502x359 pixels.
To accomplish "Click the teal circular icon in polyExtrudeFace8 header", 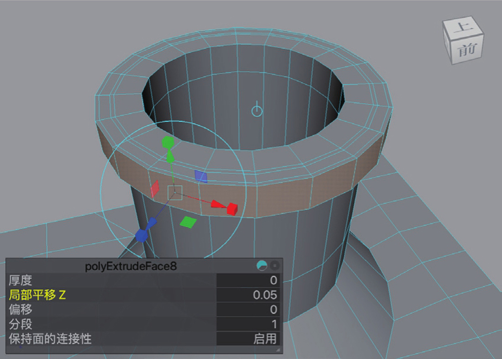I will coord(262,265).
